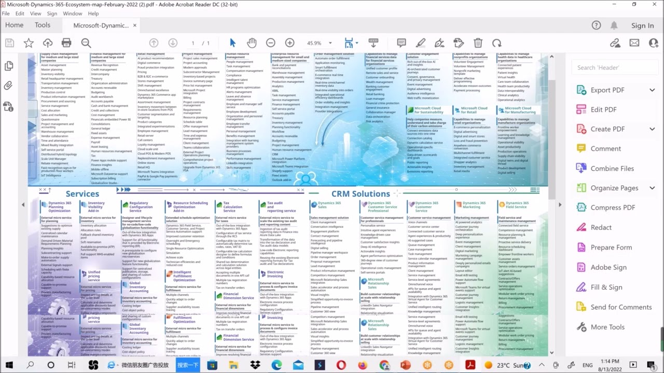Choose the Hand pan tool
This screenshot has height=373, width=664.
pos(252,43)
